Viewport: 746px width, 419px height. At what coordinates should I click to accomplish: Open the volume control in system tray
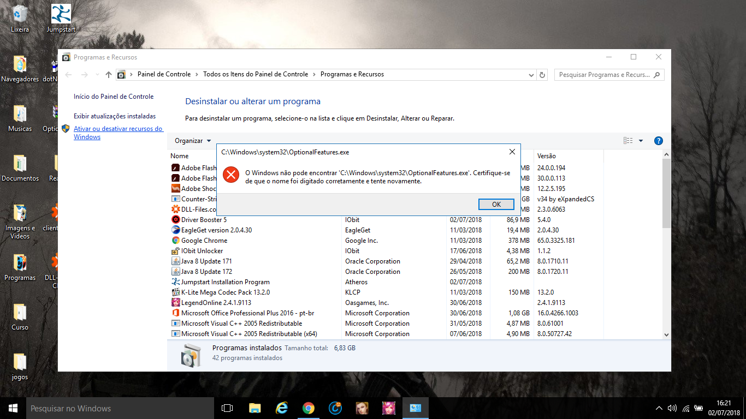tap(672, 408)
